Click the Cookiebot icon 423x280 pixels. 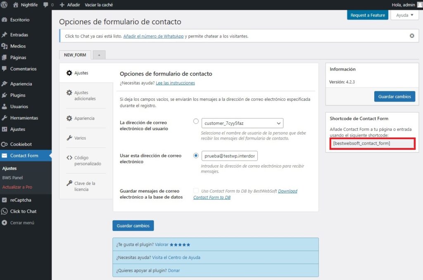(x=4, y=144)
